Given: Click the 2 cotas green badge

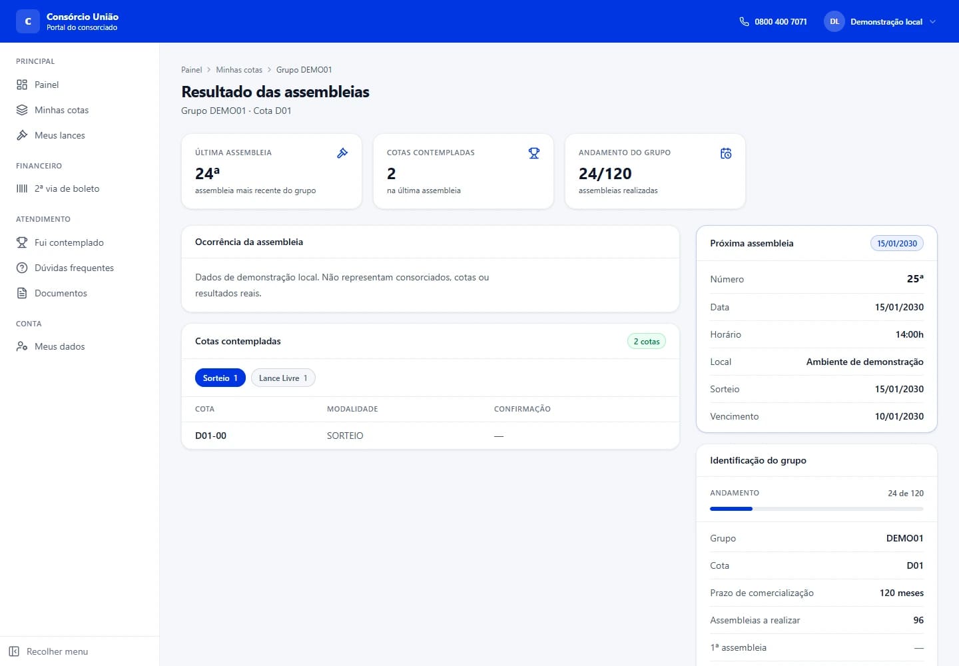Looking at the screenshot, I should click(x=647, y=341).
